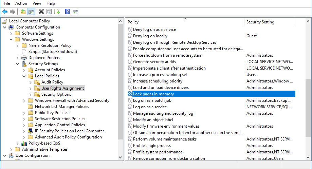Toggle the Show/Hide Action Pane icon

click(75, 12)
